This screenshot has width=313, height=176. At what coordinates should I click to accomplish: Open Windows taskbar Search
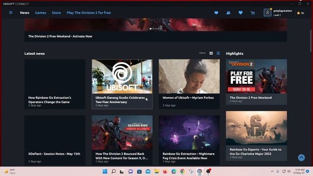[113, 171]
